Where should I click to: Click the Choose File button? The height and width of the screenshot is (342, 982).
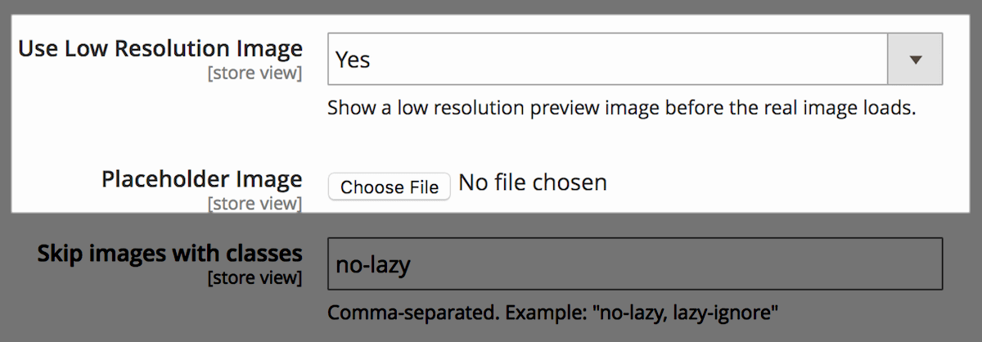(390, 187)
